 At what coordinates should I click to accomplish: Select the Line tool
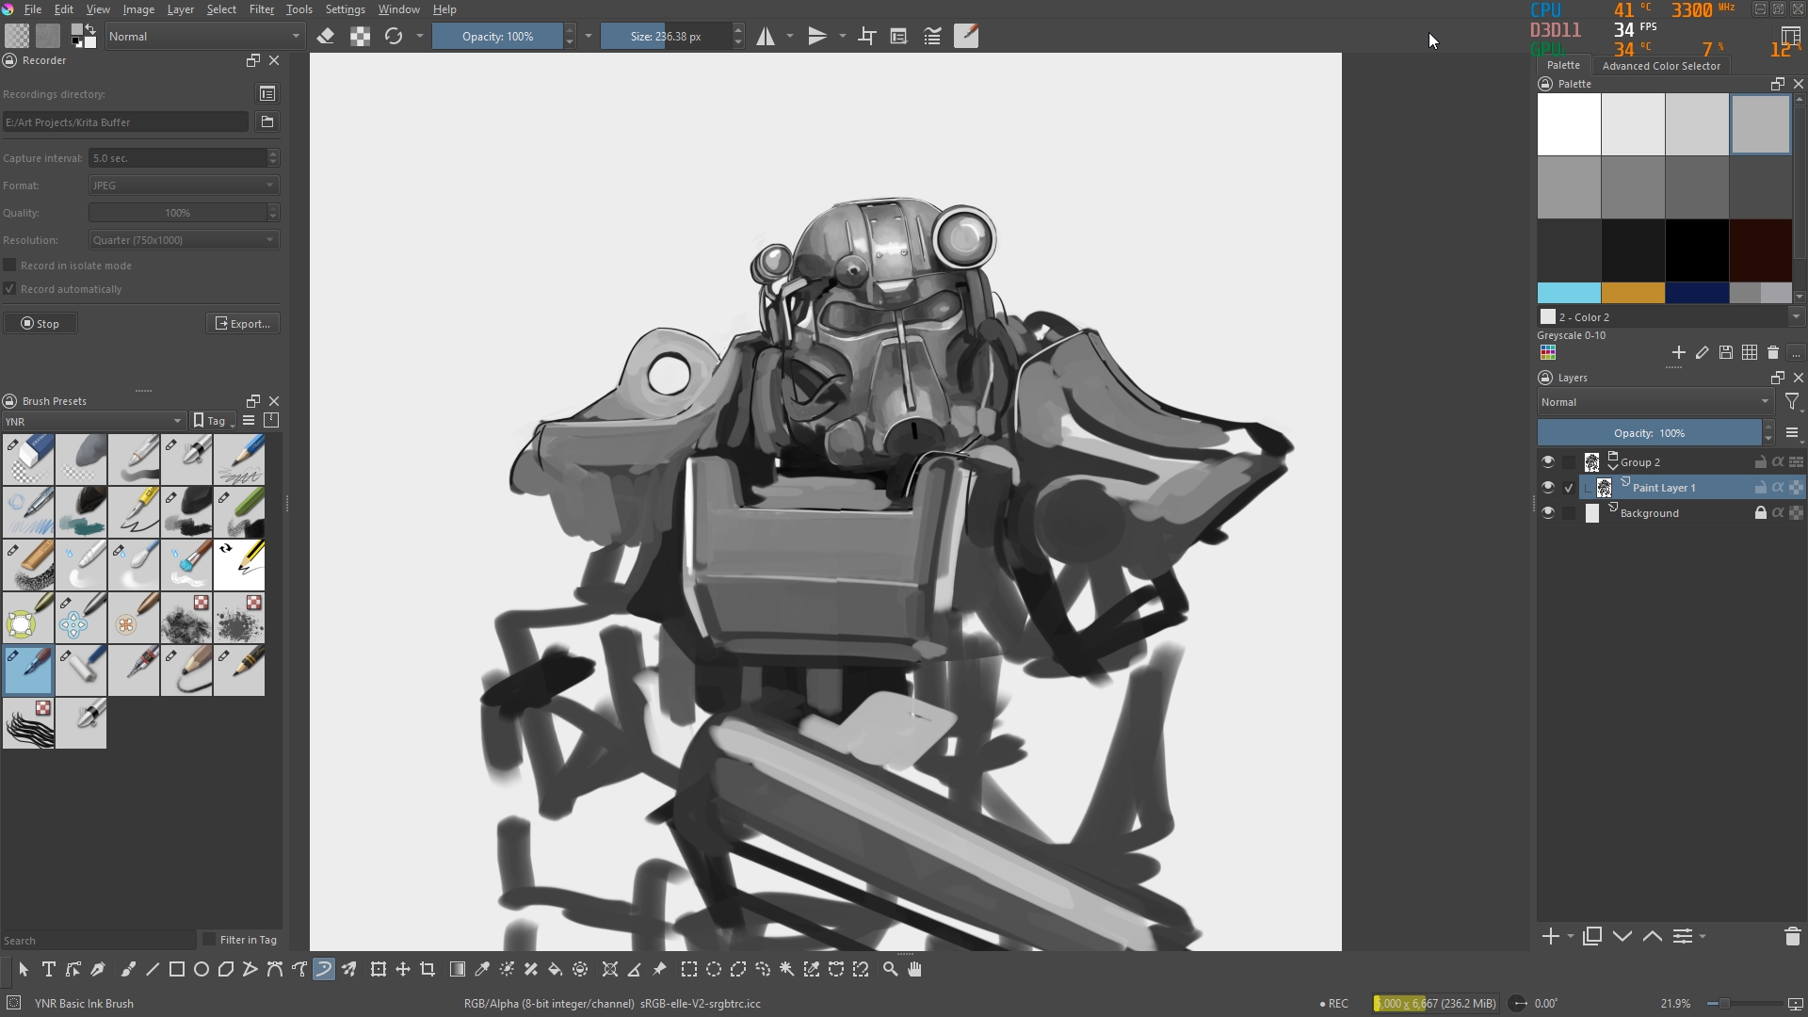(x=153, y=969)
